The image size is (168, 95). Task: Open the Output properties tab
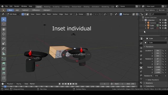141,52
